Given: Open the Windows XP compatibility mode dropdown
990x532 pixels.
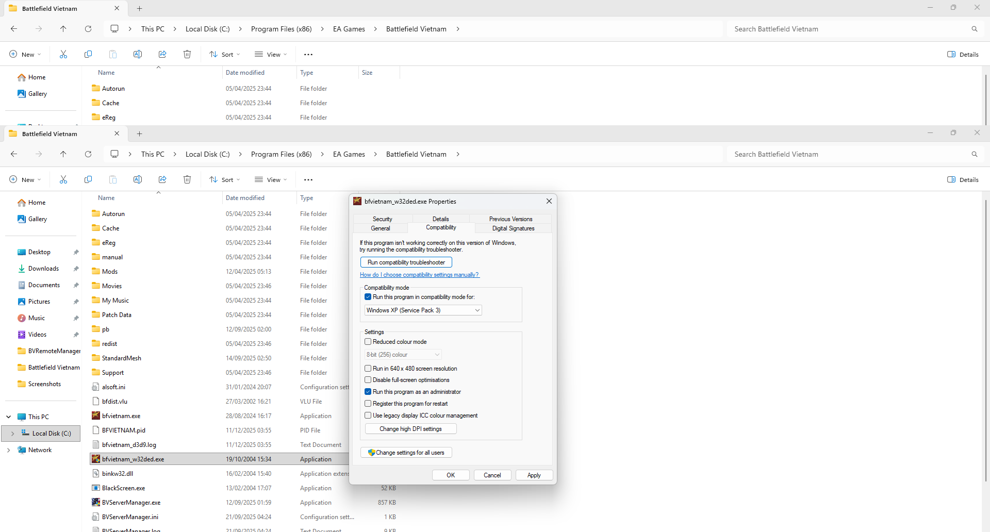Looking at the screenshot, I should pyautogui.click(x=422, y=310).
